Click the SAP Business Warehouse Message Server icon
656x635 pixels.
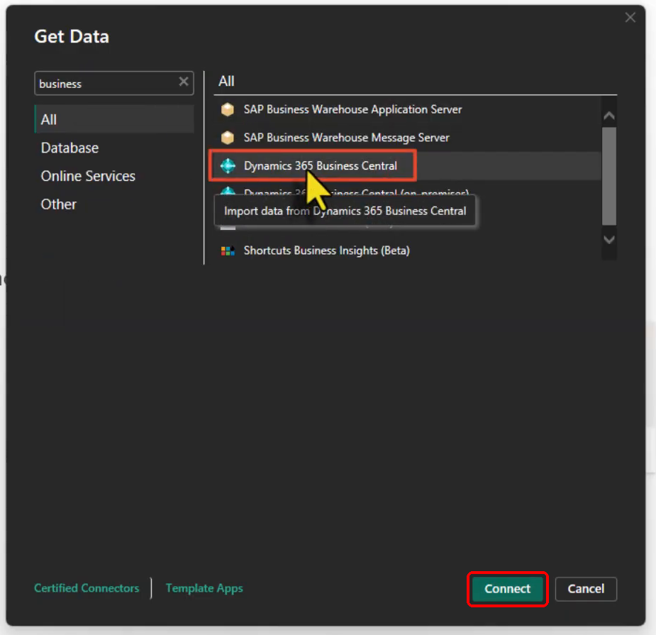pyautogui.click(x=228, y=138)
